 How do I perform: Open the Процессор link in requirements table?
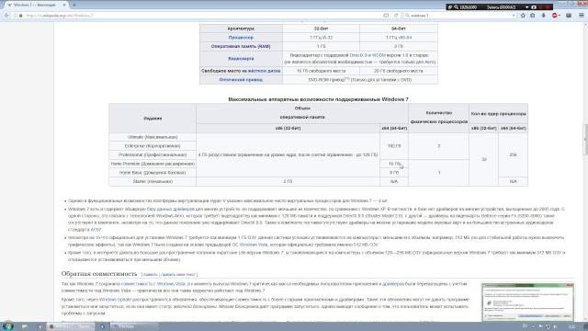pos(241,38)
